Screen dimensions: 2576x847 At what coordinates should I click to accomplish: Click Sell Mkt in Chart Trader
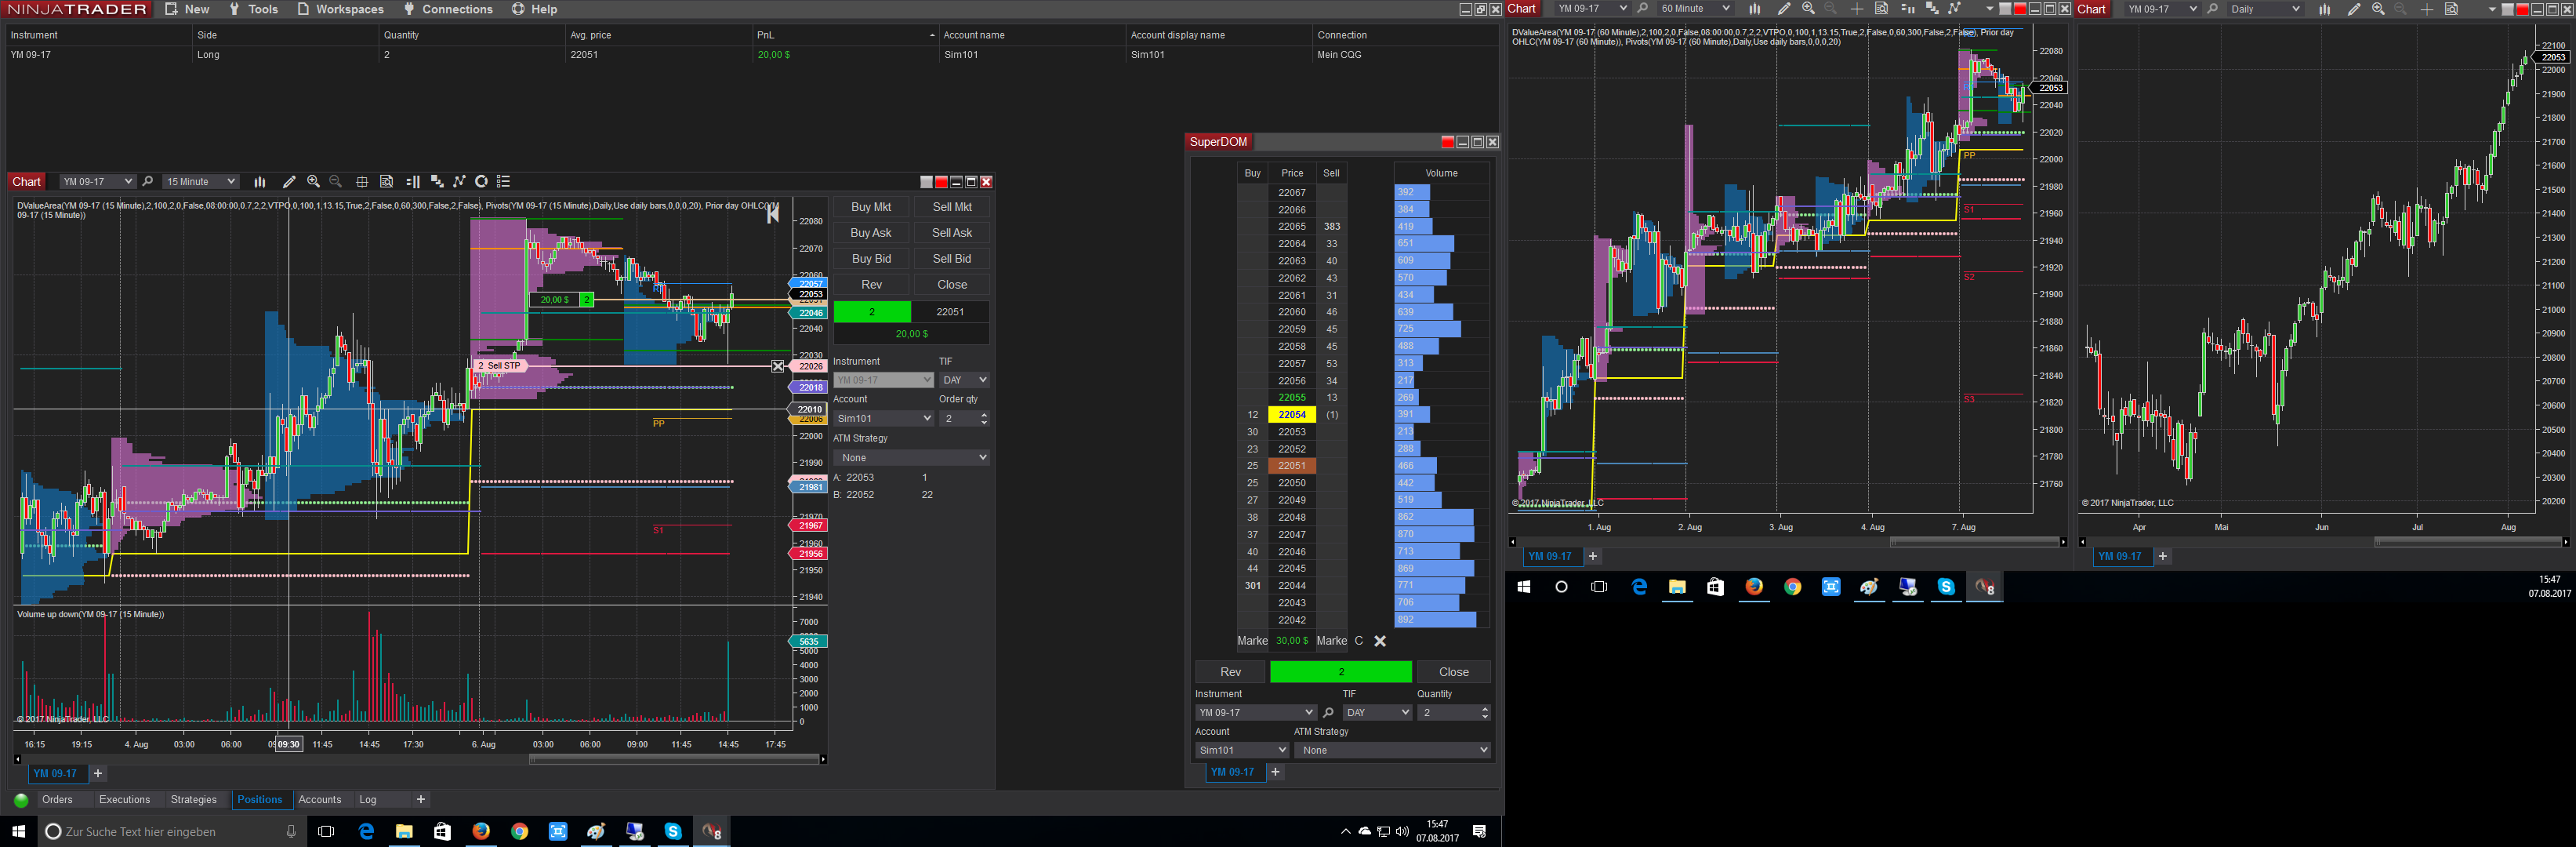click(952, 207)
